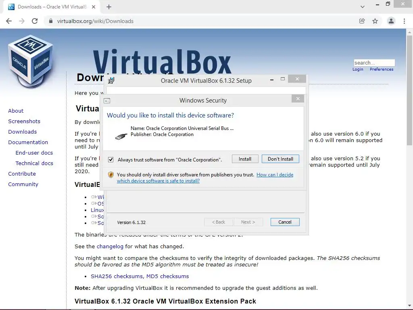Open the Preferences link
Viewport: 413px width, 310px height.
click(382, 69)
